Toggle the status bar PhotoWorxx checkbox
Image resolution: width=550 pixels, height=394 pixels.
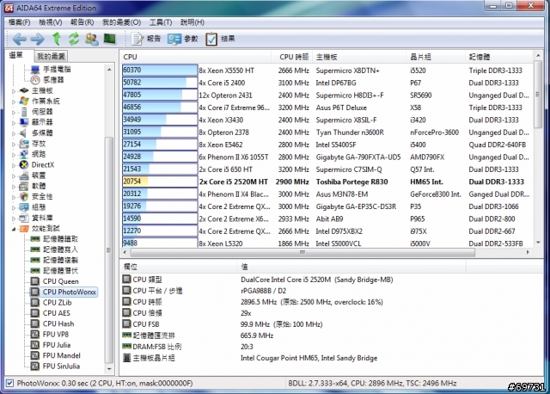pyautogui.click(x=9, y=383)
